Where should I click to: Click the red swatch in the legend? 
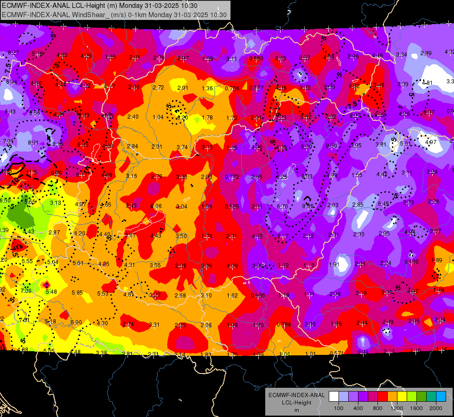point(383,397)
